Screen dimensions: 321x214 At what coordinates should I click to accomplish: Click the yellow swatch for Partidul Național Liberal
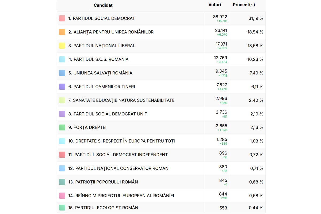tap(62, 46)
